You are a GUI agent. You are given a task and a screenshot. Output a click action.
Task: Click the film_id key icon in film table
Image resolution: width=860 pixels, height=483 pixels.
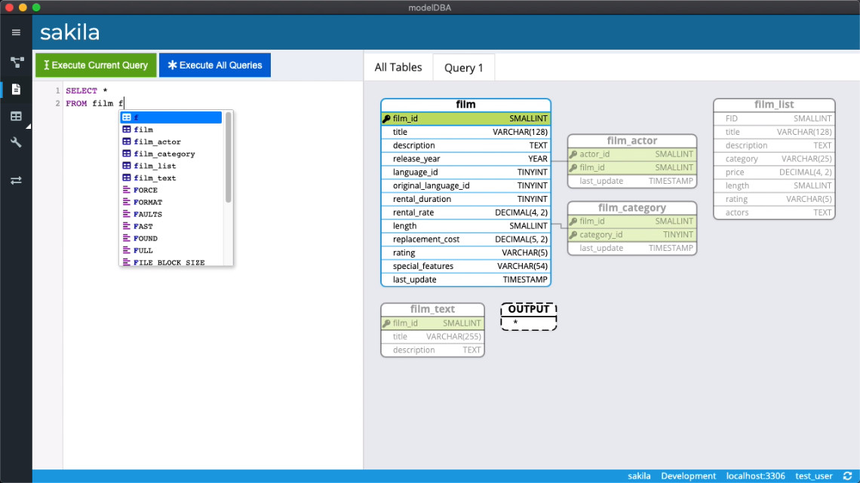[x=386, y=119]
